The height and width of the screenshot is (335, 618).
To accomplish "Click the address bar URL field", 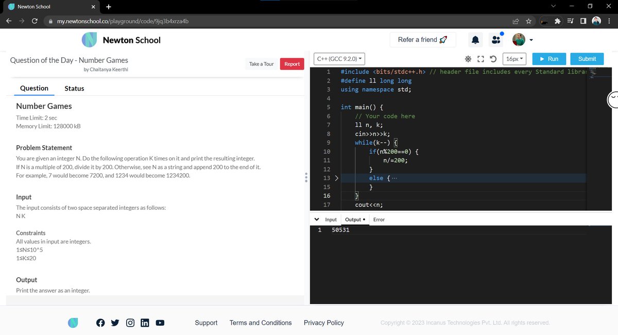I will click(278, 21).
